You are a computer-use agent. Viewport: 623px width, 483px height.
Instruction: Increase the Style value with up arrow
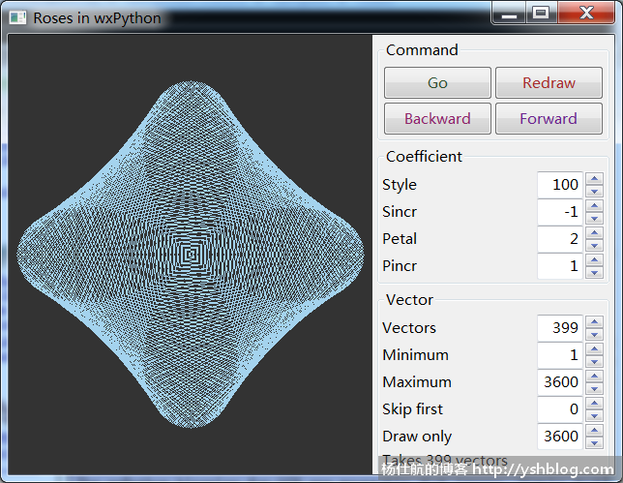594,178
